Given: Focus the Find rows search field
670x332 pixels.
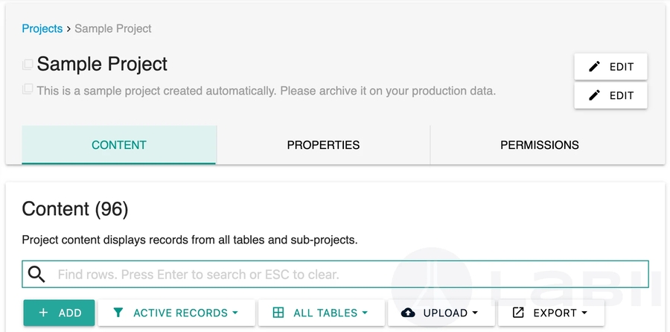Looking at the screenshot, I should click(x=342, y=275).
